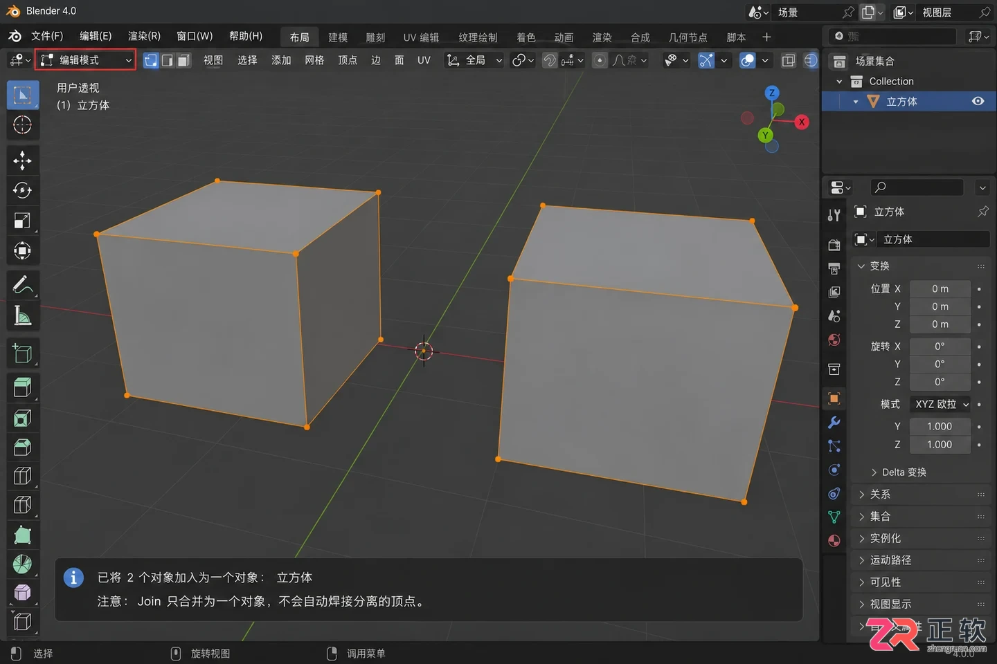Open the 网格 menu in viewport header
The height and width of the screenshot is (664, 997).
(x=314, y=61)
